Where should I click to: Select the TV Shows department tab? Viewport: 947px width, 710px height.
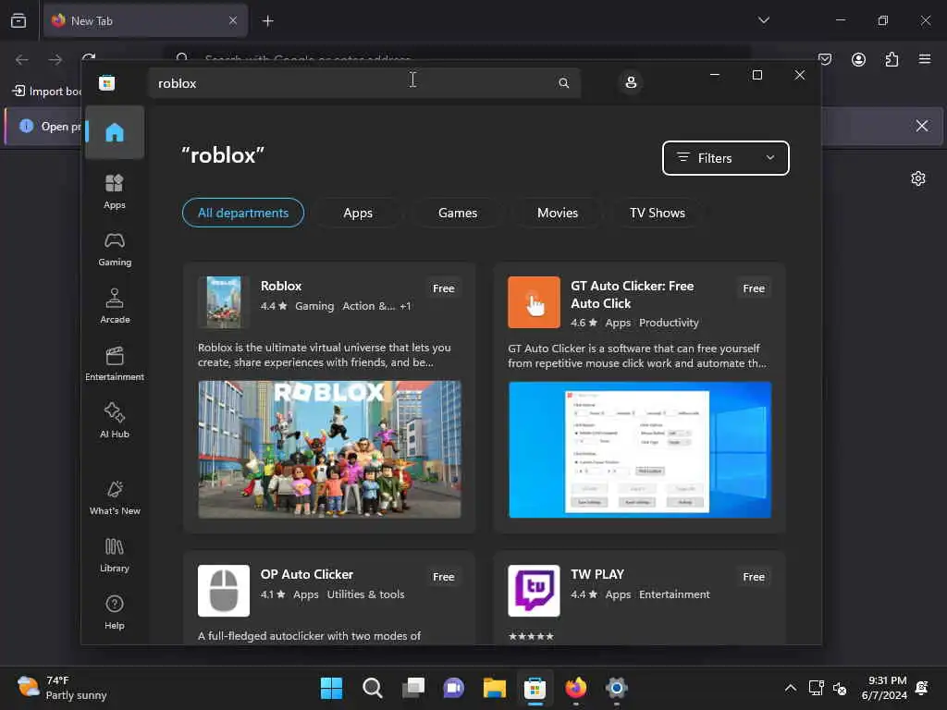(658, 214)
